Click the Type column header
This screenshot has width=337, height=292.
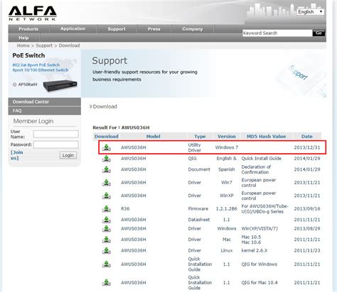click(200, 136)
